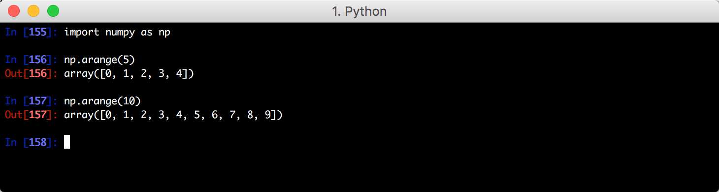719x192 pixels.
Task: Click the 'In [158]' prompt label
Action: (32, 142)
